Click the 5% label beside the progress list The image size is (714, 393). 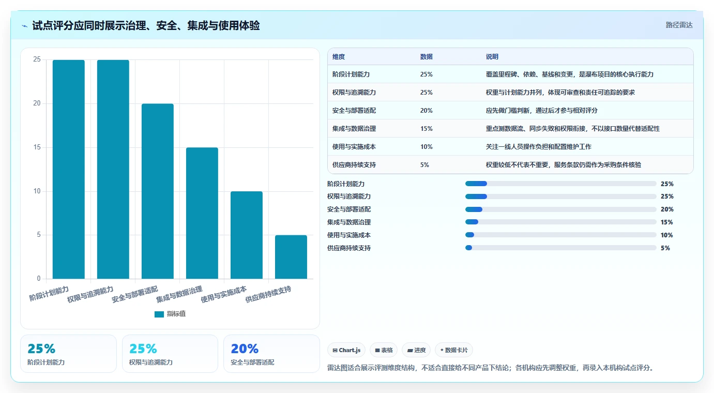point(665,248)
